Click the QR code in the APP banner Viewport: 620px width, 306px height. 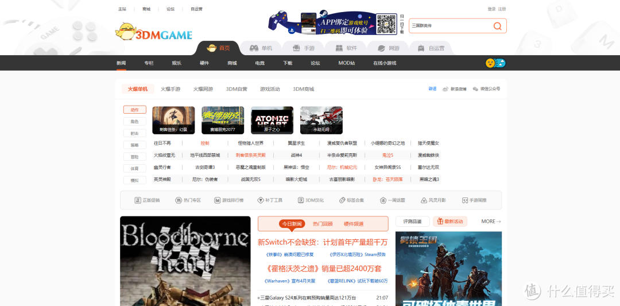tap(386, 24)
